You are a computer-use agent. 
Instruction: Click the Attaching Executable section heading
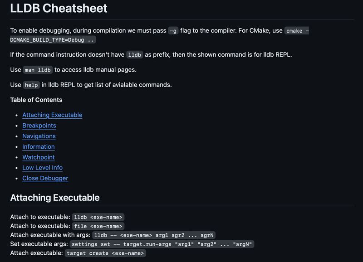[55, 198]
